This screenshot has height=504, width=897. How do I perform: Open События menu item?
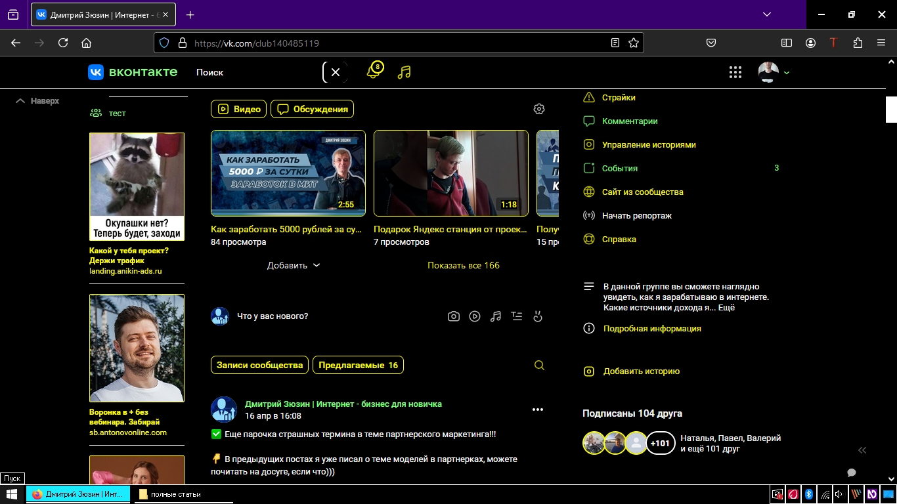[620, 168]
